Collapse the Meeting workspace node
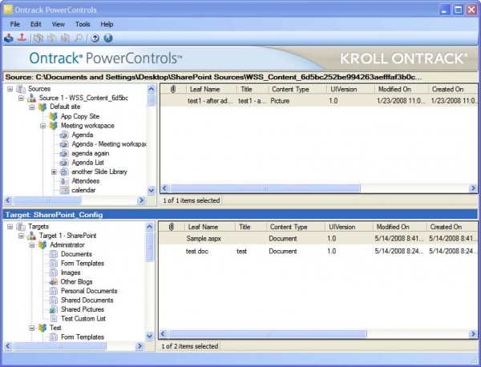 point(43,126)
